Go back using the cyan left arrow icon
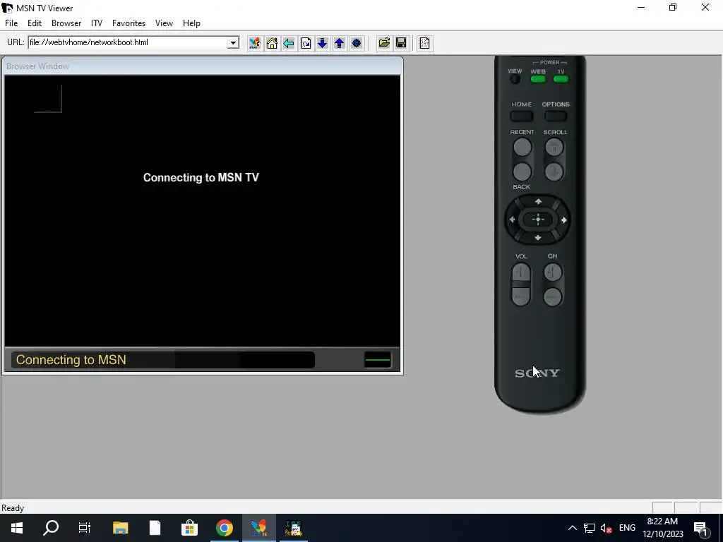 pyautogui.click(x=289, y=43)
